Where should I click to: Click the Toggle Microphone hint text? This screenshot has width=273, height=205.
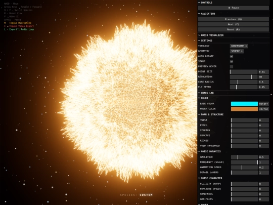[x=18, y=23]
